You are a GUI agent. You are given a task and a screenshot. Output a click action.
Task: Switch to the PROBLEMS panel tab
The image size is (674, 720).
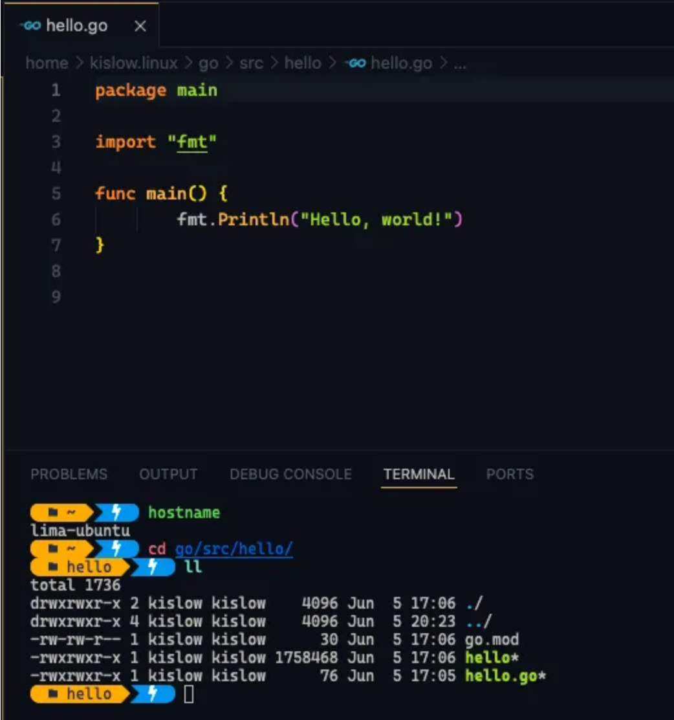(69, 474)
